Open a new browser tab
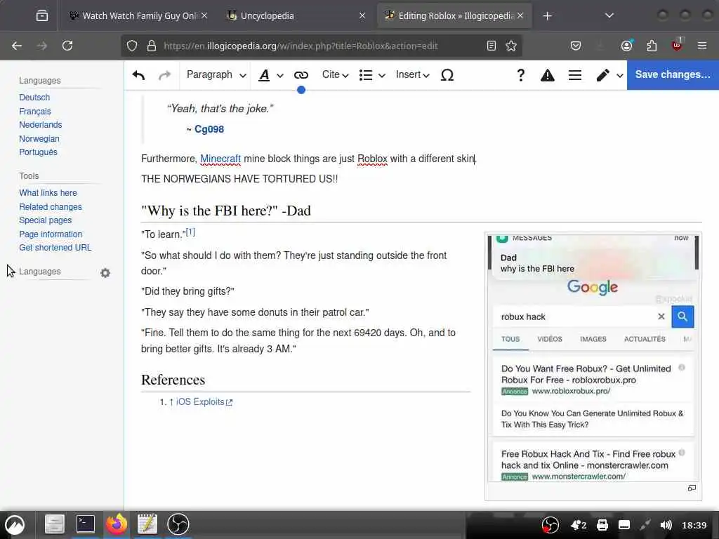Viewport: 719px width, 539px height. click(547, 16)
